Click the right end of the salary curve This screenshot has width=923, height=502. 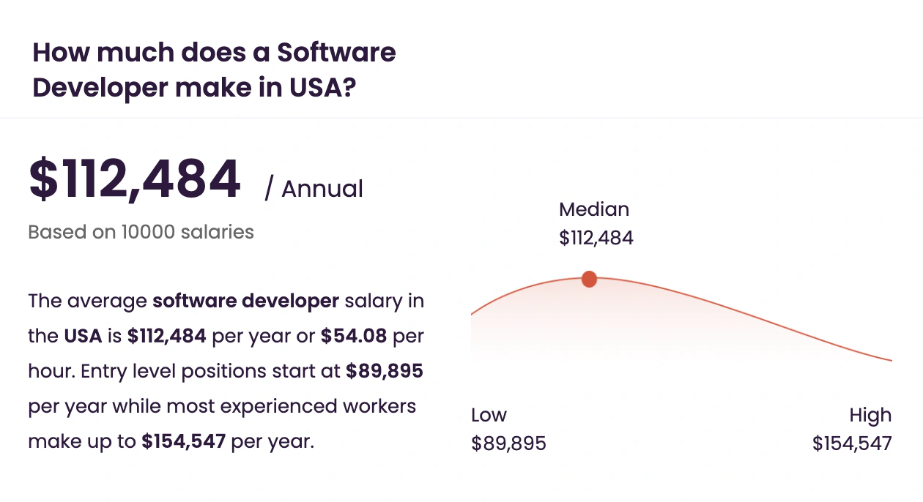pyautogui.click(x=889, y=359)
